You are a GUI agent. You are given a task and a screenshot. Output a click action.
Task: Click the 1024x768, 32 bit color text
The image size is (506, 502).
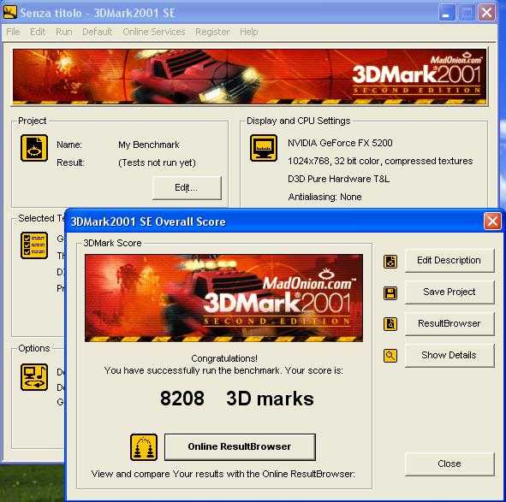tap(380, 161)
